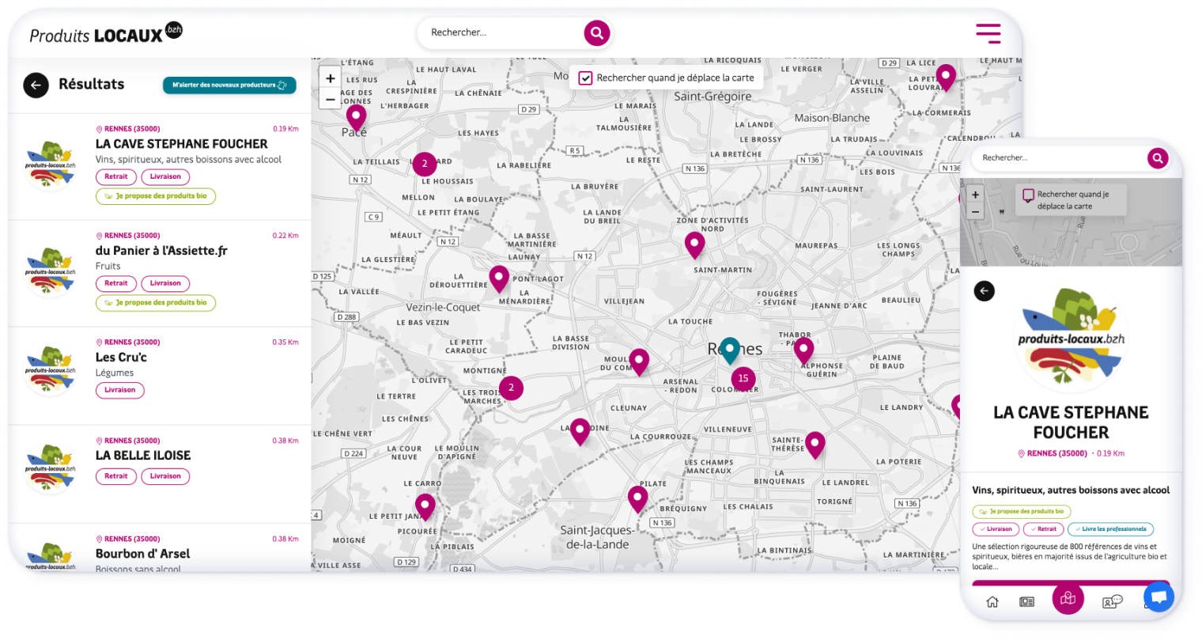1202x640 pixels.
Task: Toggle the mobile 'Rechercher quand je déplace' checkbox
Action: [x=1028, y=195]
